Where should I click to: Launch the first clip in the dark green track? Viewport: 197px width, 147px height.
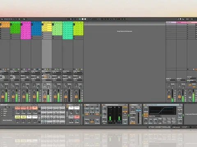pos(11,24)
